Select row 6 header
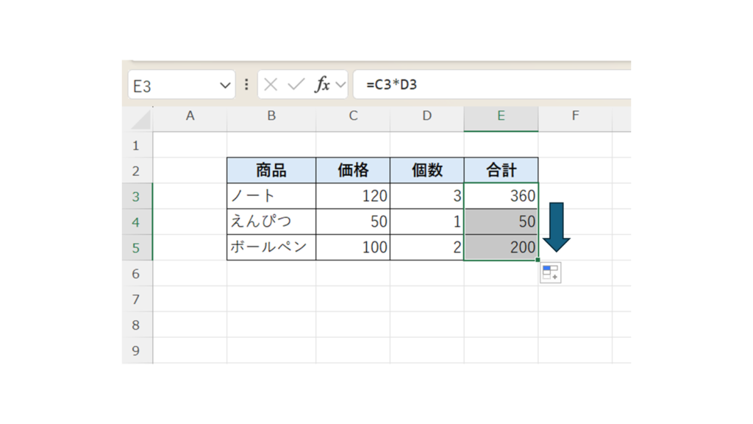 (136, 274)
